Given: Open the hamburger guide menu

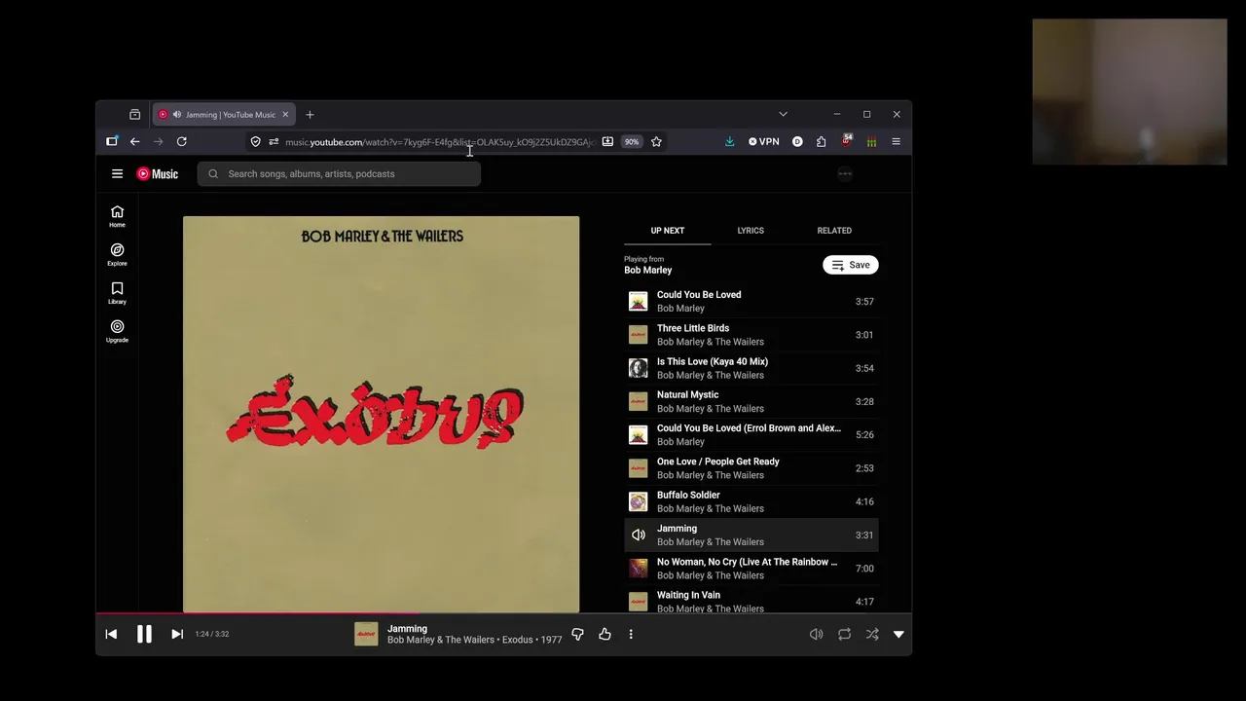Looking at the screenshot, I should point(117,173).
